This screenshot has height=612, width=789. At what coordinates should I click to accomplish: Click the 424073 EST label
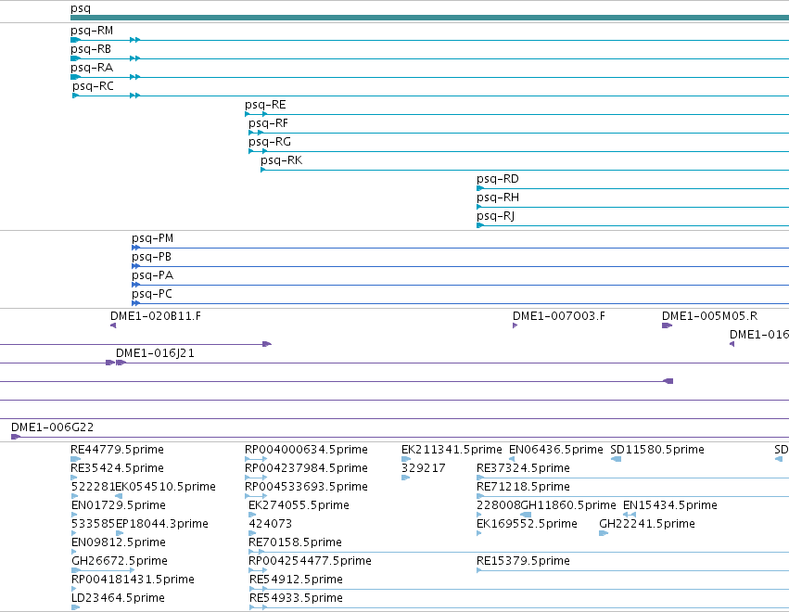click(x=270, y=524)
